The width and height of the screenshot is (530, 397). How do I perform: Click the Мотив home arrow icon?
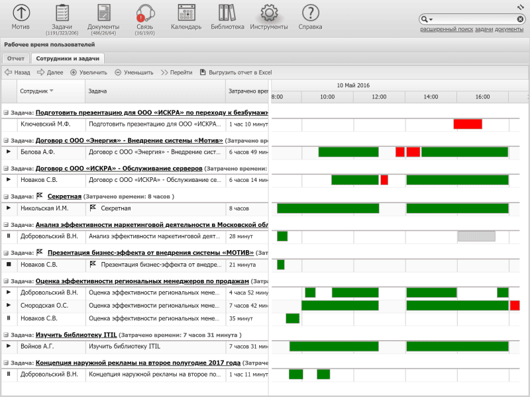point(21,13)
